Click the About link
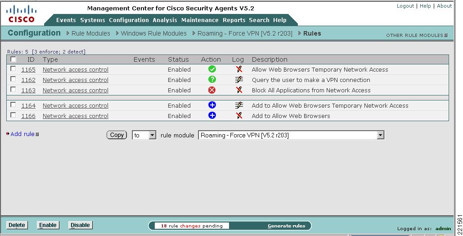463x236 pixels. click(x=444, y=6)
